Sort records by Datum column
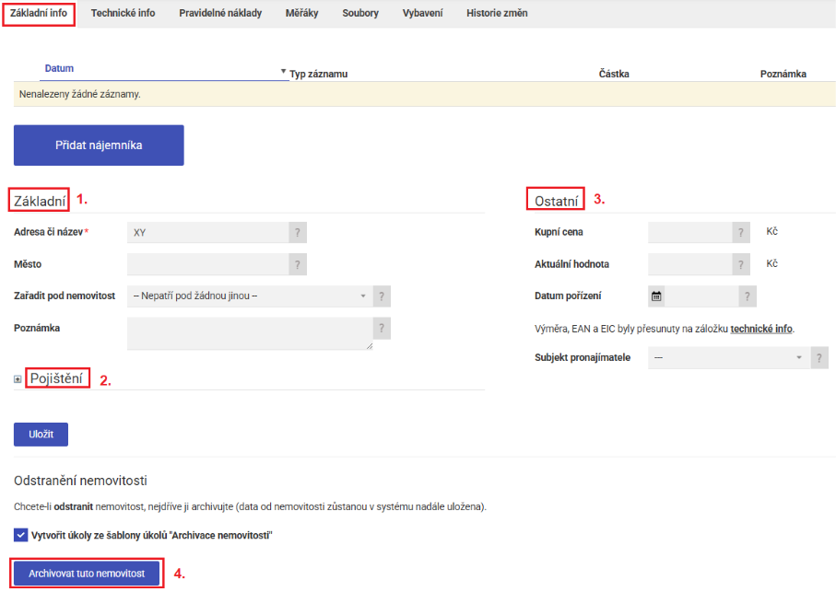Screen dimensions: 836x592 point(59,69)
